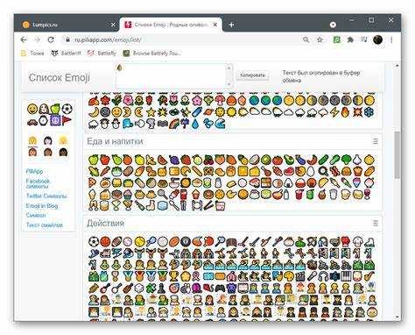The image size is (415, 335).
Task: Click the text box's up scroll arrow
Action: tap(229, 68)
